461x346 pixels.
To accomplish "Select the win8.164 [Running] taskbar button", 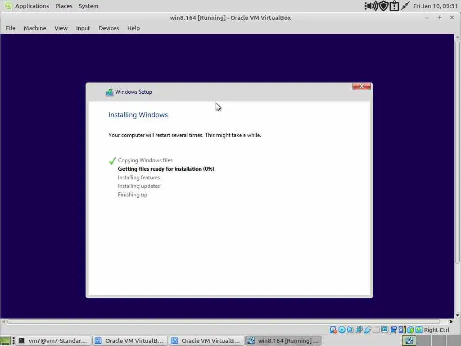I will coord(283,341).
